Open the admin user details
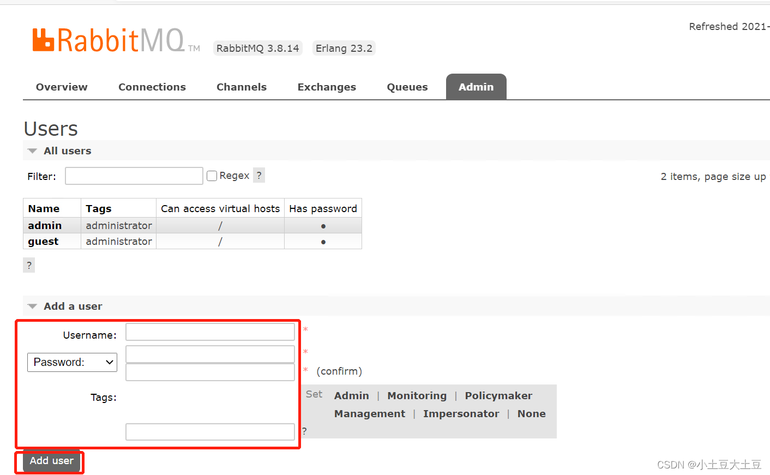The width and height of the screenshot is (770, 475). (45, 225)
